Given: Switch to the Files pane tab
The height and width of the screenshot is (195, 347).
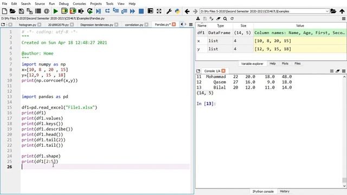Looking at the screenshot, I should pyautogui.click(x=298, y=63).
